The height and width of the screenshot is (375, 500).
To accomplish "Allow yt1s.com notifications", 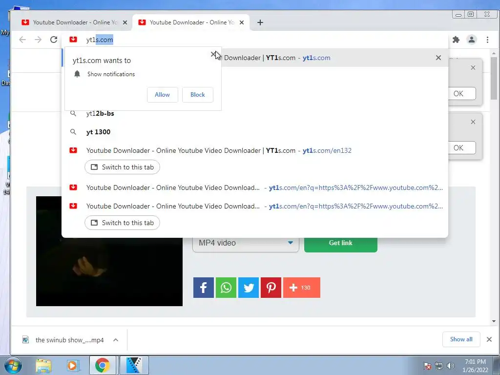I will [162, 95].
